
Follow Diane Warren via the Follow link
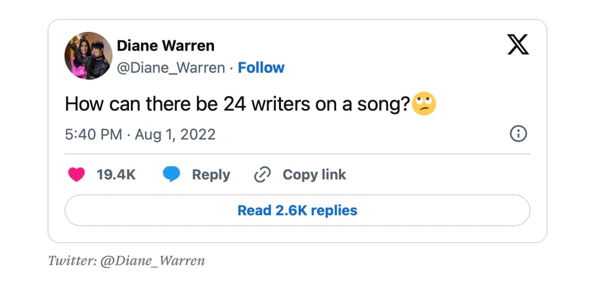(x=261, y=68)
